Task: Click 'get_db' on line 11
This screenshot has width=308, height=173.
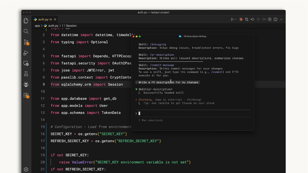Action: (x=110, y=99)
